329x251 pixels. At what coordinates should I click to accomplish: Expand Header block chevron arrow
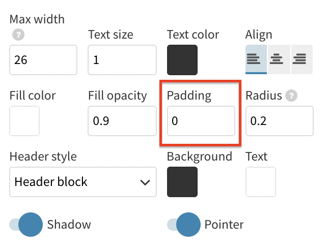pos(145,182)
